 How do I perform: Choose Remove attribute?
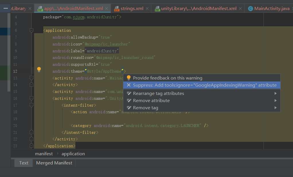202,101
